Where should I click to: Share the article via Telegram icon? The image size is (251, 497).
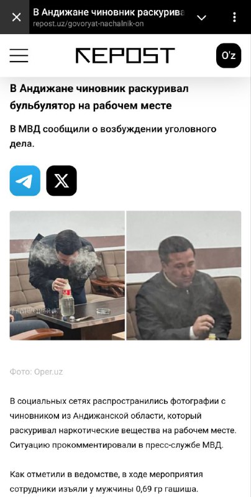click(25, 181)
